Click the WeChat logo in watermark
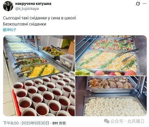This screenshot has height=127, width=149. tap(107, 121)
